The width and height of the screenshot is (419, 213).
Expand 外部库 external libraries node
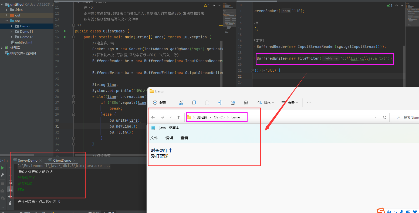point(2,48)
